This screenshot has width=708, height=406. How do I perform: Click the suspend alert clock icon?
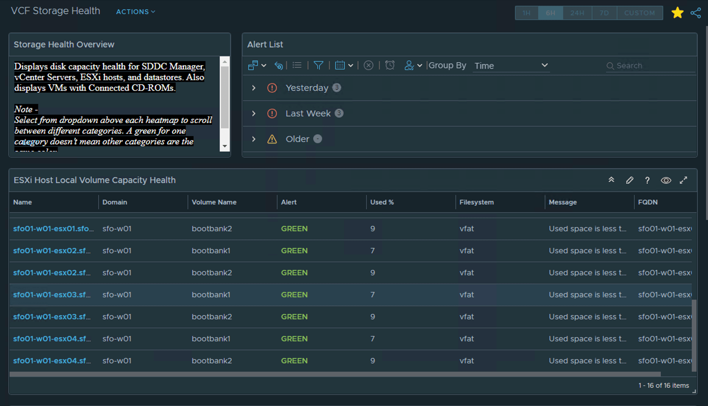click(389, 65)
